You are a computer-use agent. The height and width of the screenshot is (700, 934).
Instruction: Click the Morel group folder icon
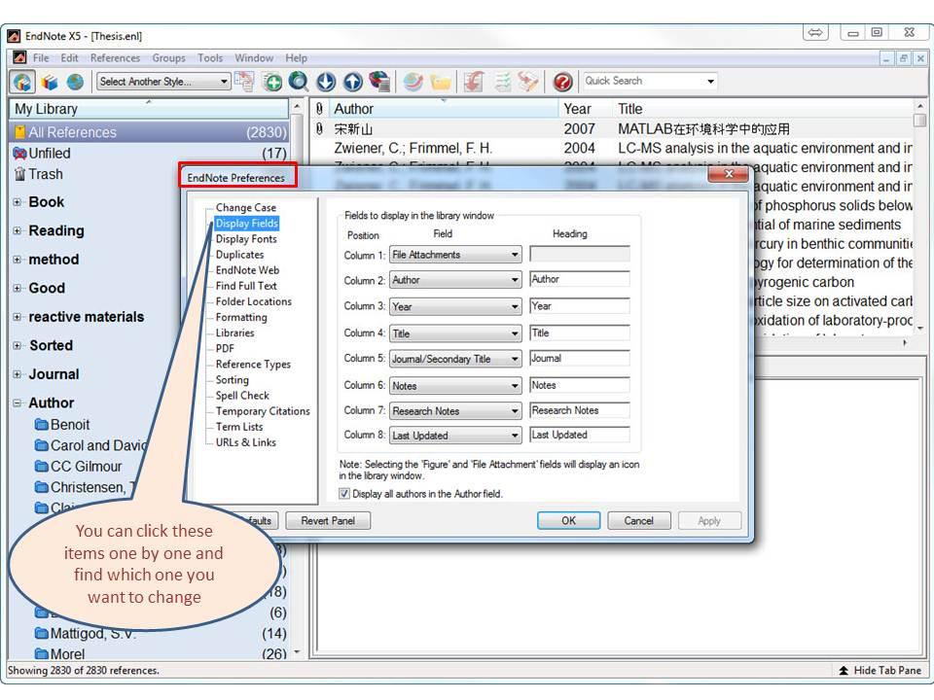42,653
